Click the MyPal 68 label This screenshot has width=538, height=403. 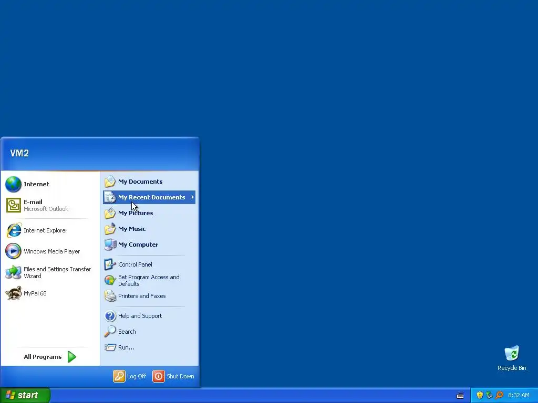(35, 293)
